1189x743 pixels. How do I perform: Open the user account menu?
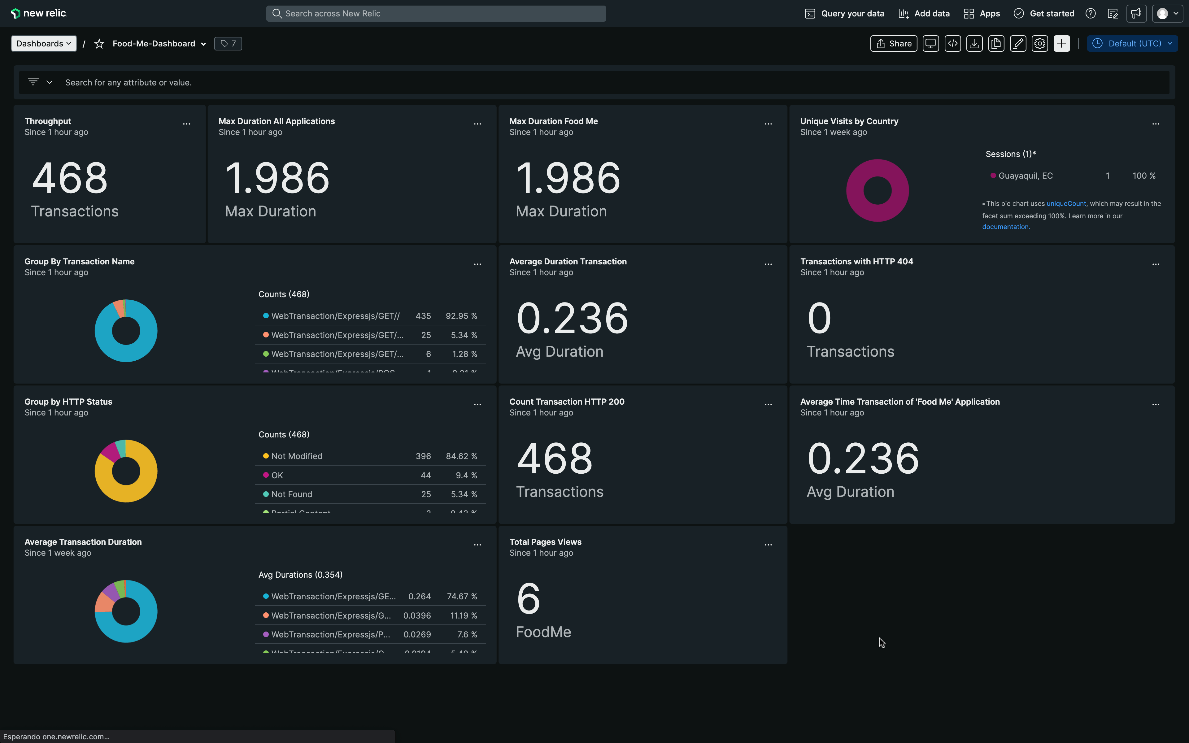click(1167, 14)
